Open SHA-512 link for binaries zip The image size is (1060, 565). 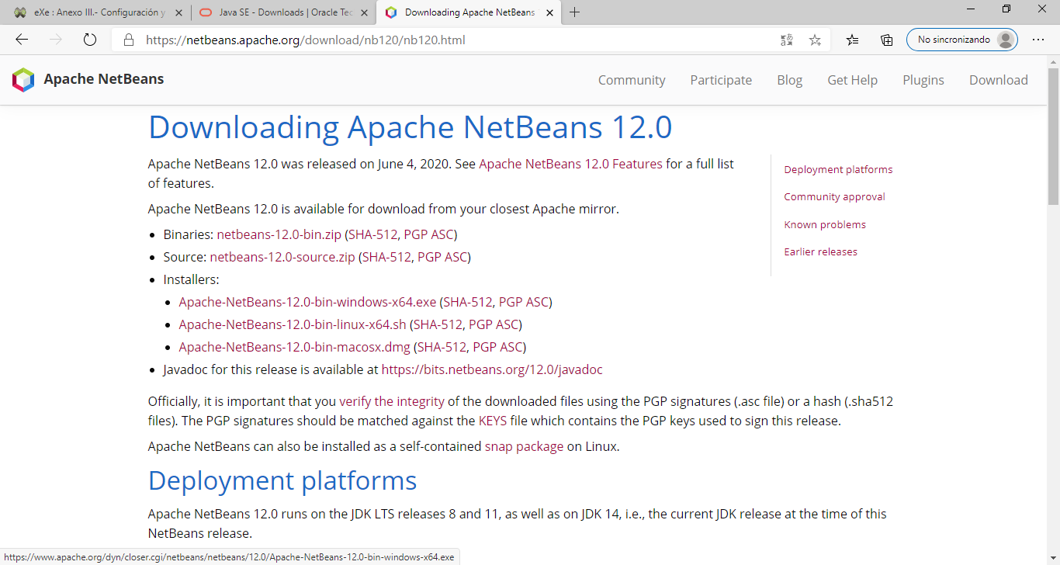point(372,234)
